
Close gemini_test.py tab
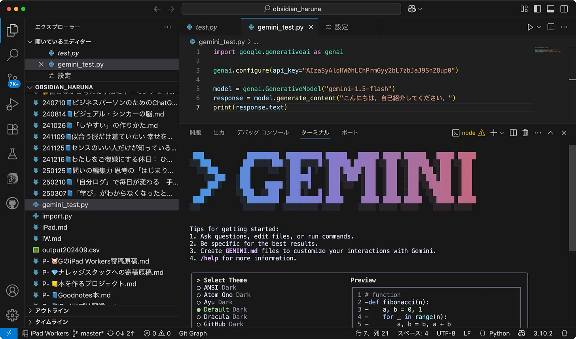coord(311,27)
